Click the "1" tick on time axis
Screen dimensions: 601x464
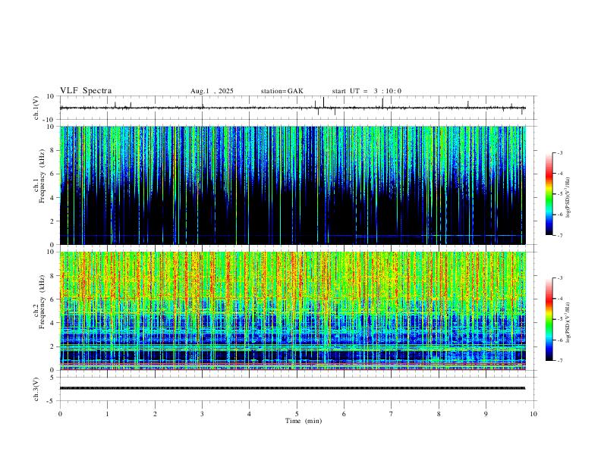(x=107, y=414)
